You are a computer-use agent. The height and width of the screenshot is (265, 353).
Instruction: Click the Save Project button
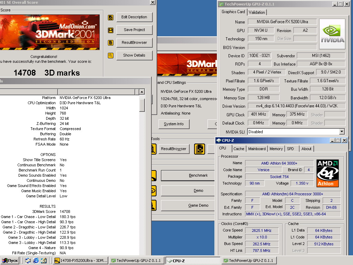[134, 30]
